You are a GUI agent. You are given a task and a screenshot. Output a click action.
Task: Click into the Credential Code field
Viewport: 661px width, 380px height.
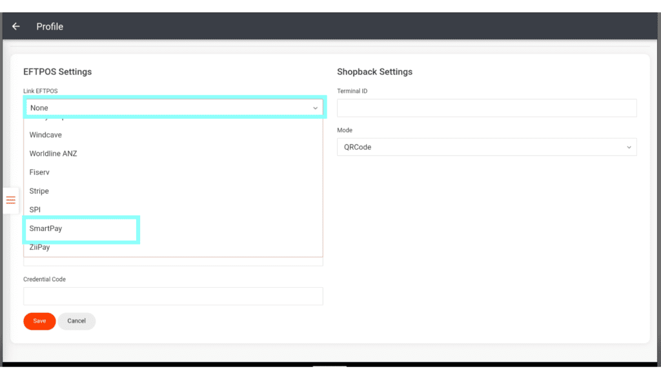point(173,296)
